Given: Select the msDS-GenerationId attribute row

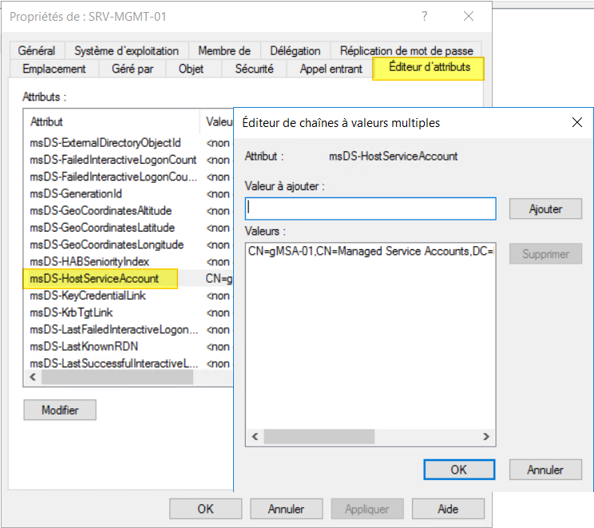Looking at the screenshot, I should [x=76, y=193].
